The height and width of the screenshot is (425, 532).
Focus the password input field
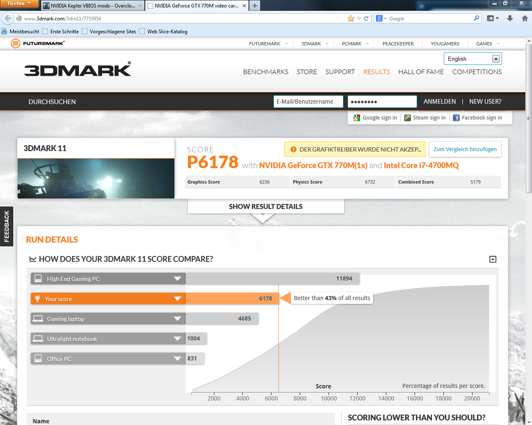click(382, 102)
